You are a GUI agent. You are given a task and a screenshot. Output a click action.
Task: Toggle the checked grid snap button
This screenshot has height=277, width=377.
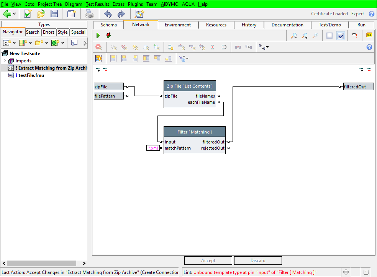[x=340, y=36]
